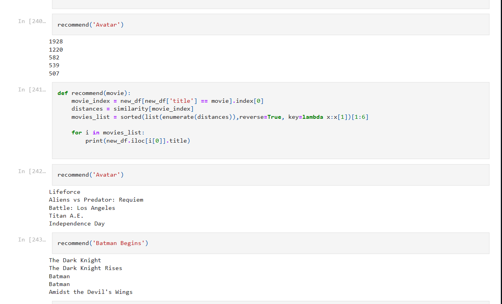The image size is (502, 304).
Task: Click the def keyword in the recommend function
Action: pos(62,93)
